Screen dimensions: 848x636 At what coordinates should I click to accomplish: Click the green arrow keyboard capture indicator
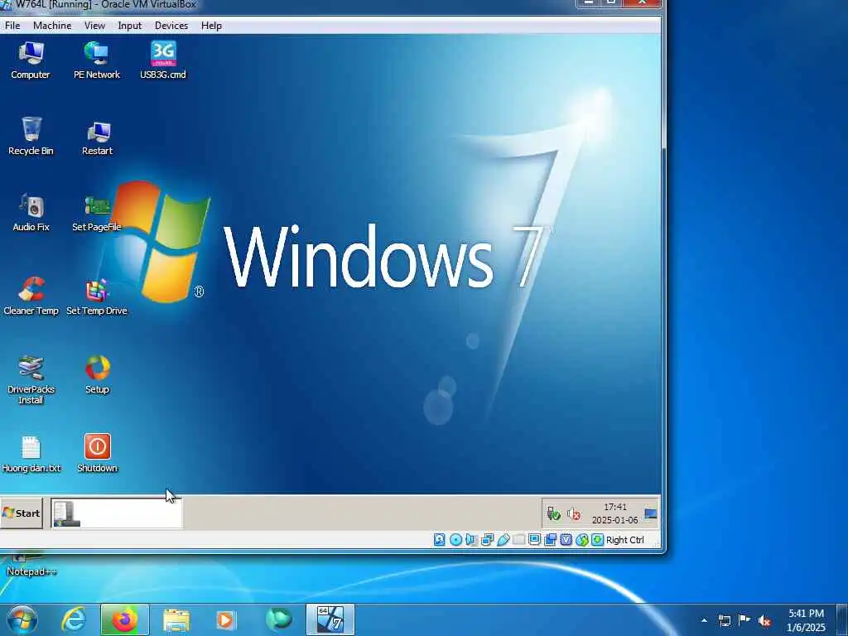[x=597, y=540]
